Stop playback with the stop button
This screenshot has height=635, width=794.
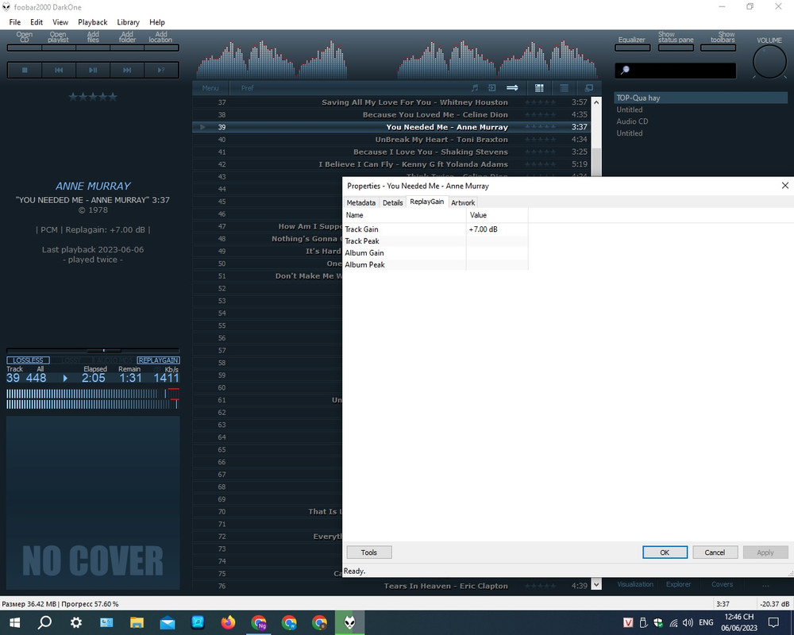(25, 70)
